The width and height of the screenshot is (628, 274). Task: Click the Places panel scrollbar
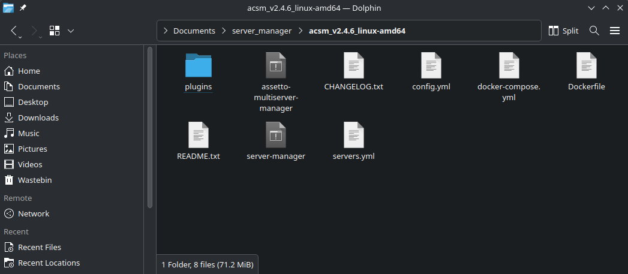click(150, 127)
